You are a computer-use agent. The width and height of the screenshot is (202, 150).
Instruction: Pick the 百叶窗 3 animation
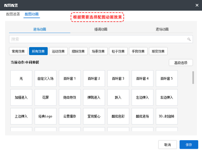coord(118,78)
